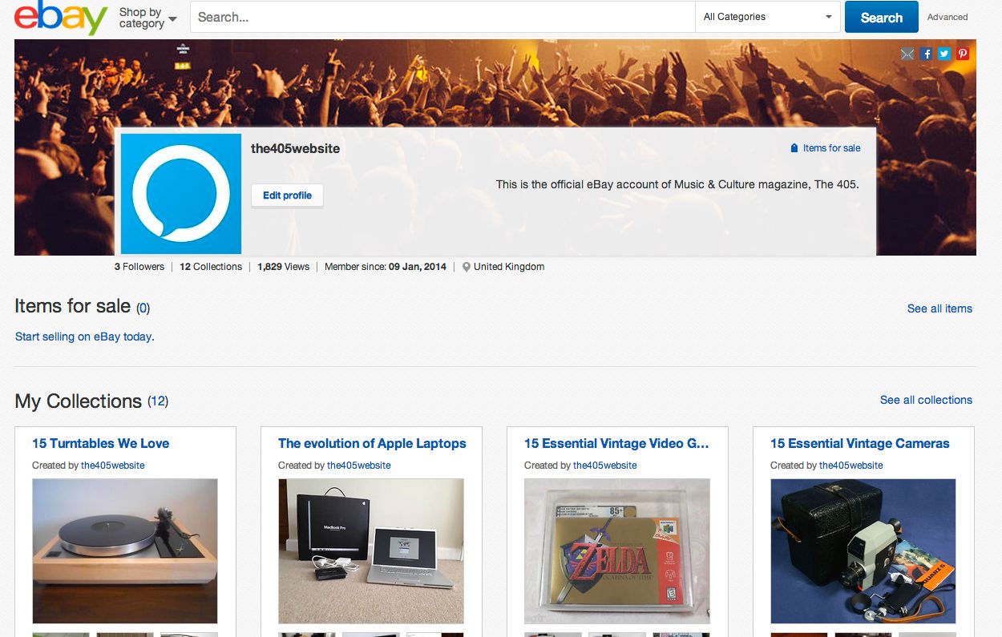Click the blue speech-bubble profile avatar
This screenshot has height=637, width=1002.
[181, 194]
